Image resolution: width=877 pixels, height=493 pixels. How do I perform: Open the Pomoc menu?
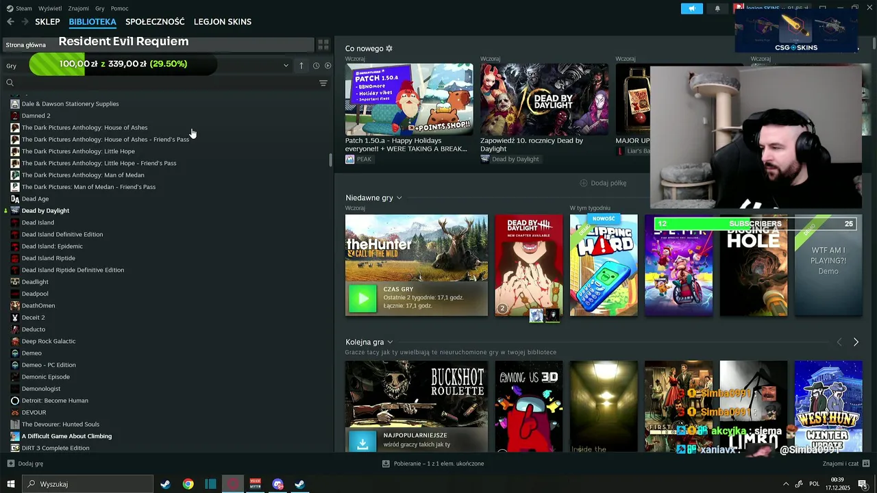(120, 8)
